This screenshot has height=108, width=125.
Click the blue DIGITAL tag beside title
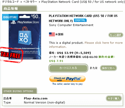point(80,20)
